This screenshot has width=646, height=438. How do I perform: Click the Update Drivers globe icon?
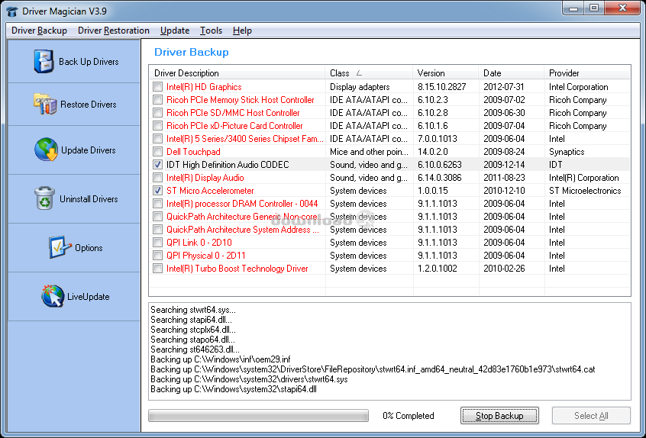[x=46, y=150]
